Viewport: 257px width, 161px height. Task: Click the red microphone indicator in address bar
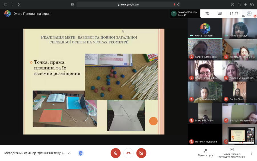[174, 5]
